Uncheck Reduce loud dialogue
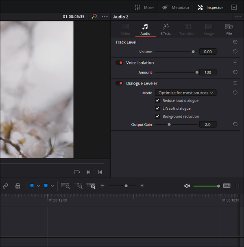The image size is (244, 247). 158,100
